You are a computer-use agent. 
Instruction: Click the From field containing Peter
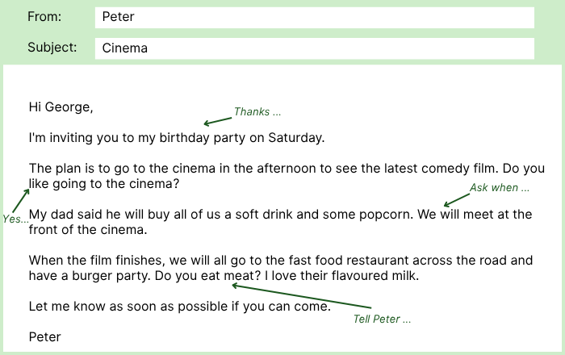[x=314, y=18]
